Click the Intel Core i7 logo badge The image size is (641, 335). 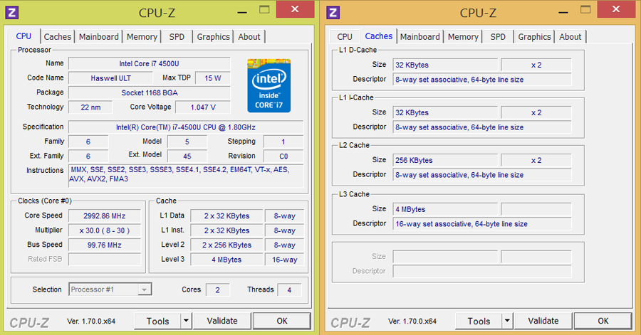(269, 85)
